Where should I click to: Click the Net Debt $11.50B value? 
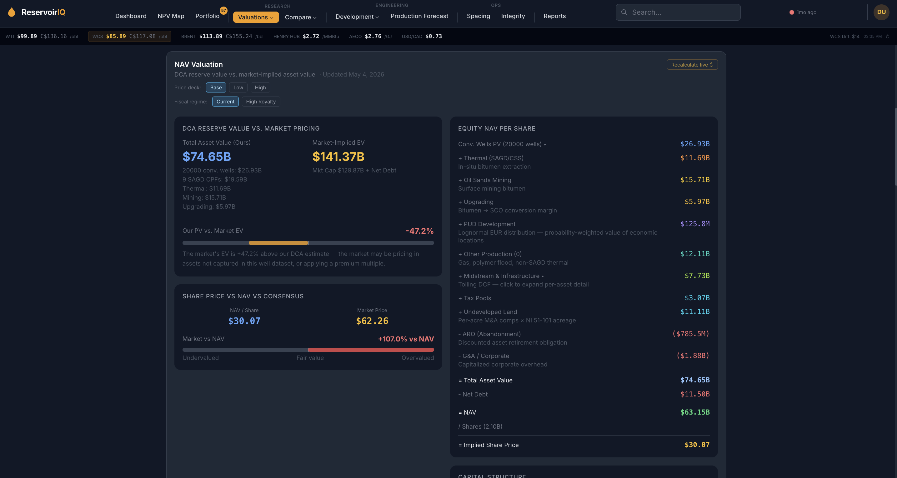(x=695, y=395)
